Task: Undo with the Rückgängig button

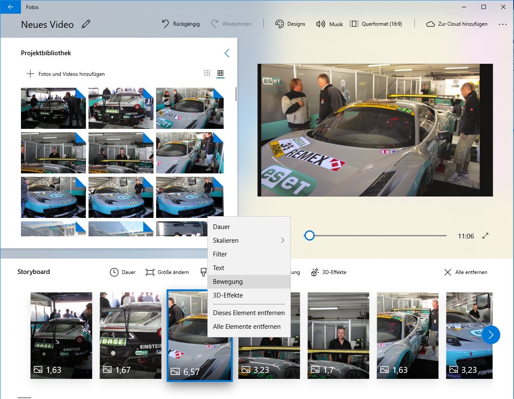Action: tap(181, 24)
